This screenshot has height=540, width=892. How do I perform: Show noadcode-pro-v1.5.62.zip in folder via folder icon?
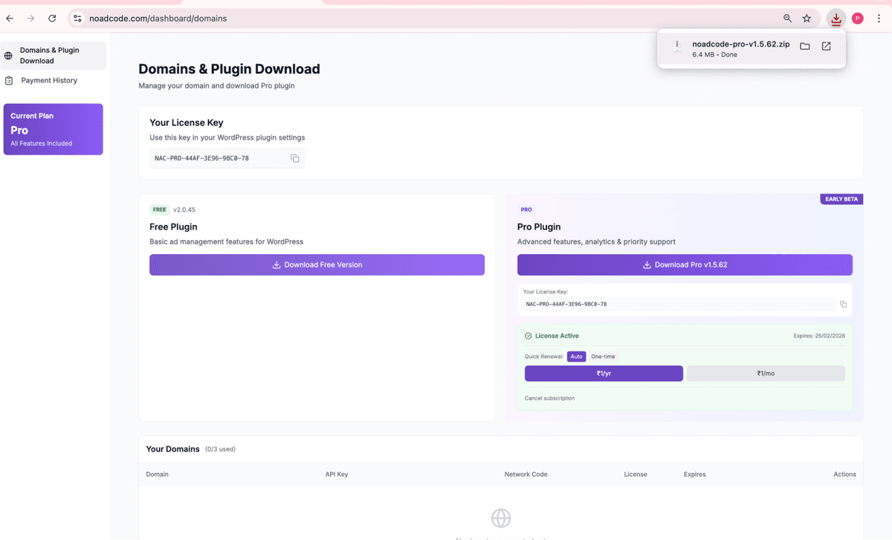tap(804, 45)
